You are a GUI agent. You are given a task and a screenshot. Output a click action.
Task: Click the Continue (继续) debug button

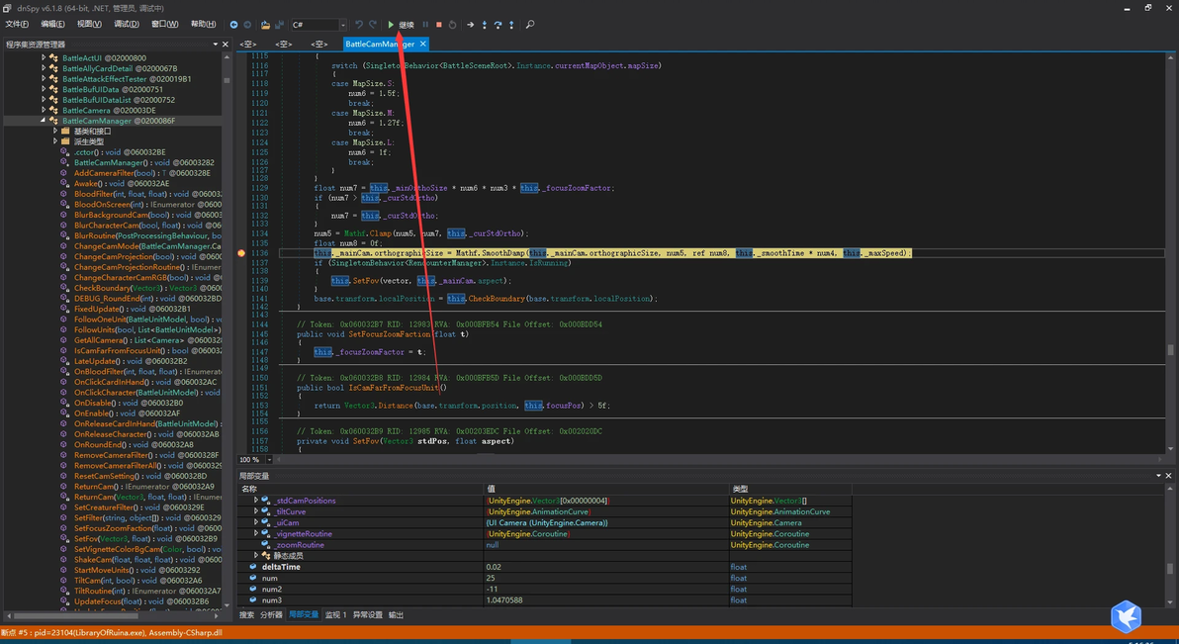[401, 25]
